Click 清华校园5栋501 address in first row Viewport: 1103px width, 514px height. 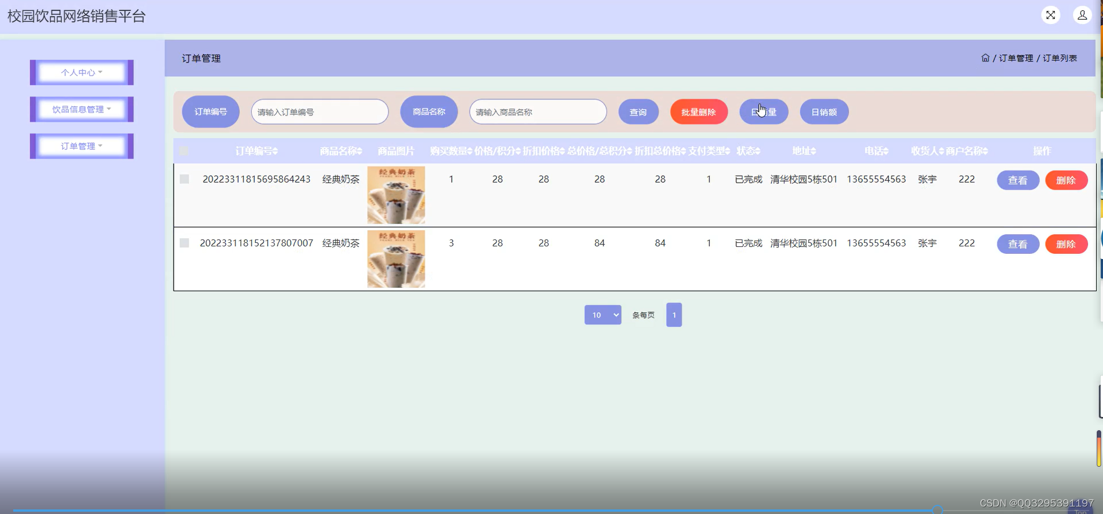(804, 179)
